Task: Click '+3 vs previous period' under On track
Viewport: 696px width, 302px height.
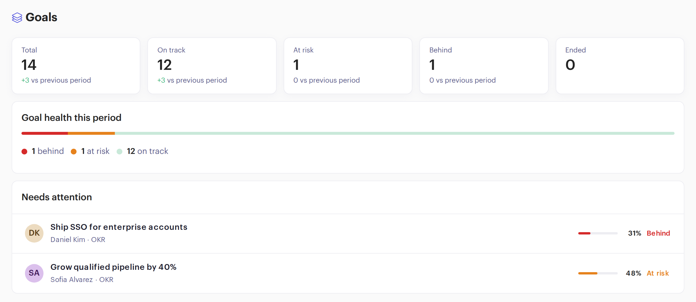Action: pyautogui.click(x=192, y=80)
